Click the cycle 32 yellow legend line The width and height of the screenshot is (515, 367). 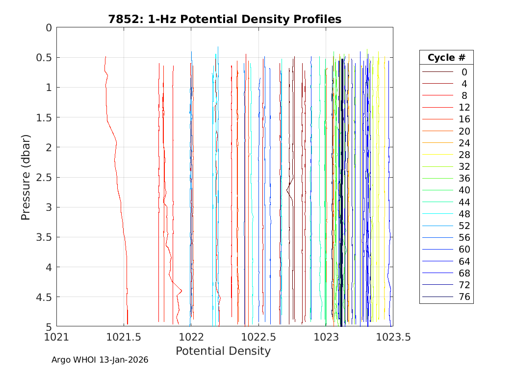pos(438,166)
